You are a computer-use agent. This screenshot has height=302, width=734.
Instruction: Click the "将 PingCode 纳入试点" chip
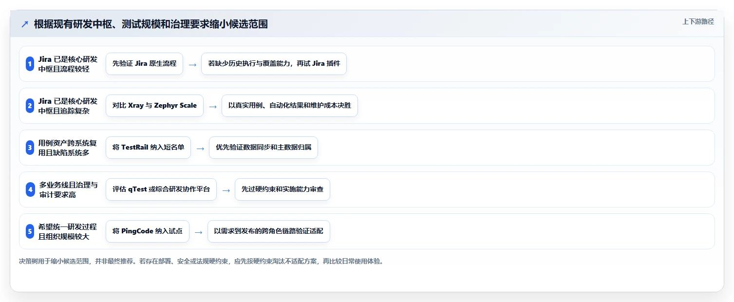(147, 231)
